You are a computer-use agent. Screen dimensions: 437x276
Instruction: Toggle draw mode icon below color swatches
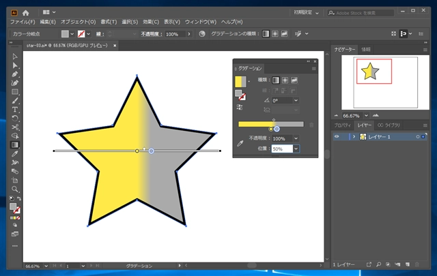click(15, 225)
